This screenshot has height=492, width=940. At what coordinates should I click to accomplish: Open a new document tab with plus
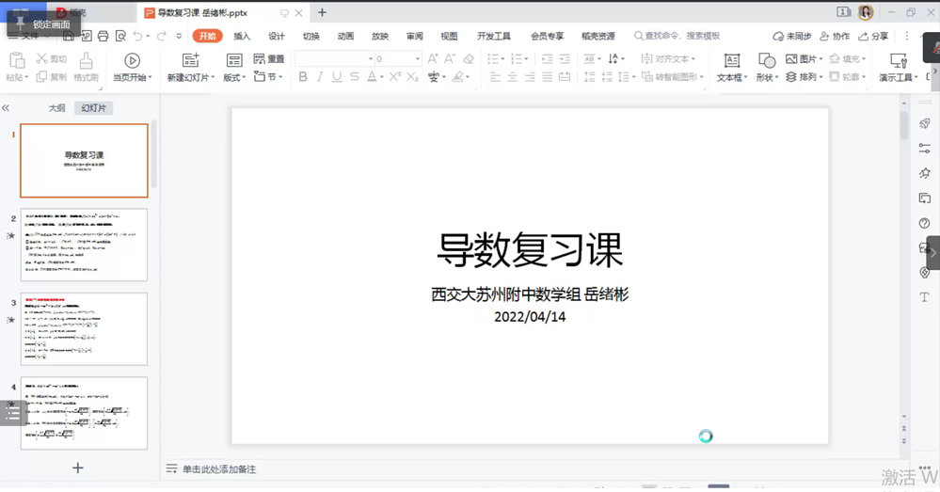[322, 12]
